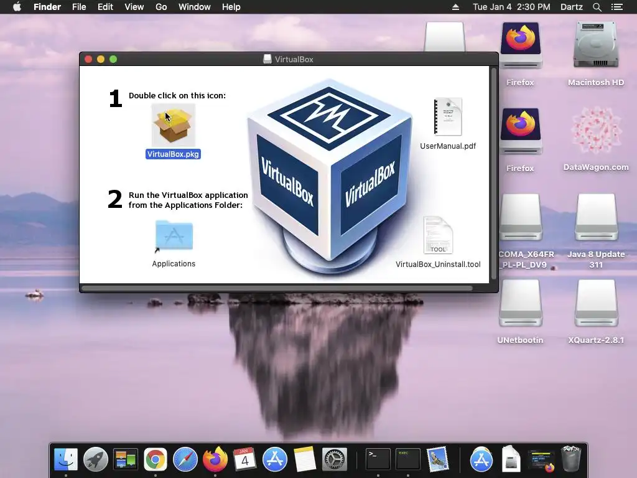The width and height of the screenshot is (637, 478).
Task: Select the VirtualBox.pkg package icon
Action: [x=174, y=125]
